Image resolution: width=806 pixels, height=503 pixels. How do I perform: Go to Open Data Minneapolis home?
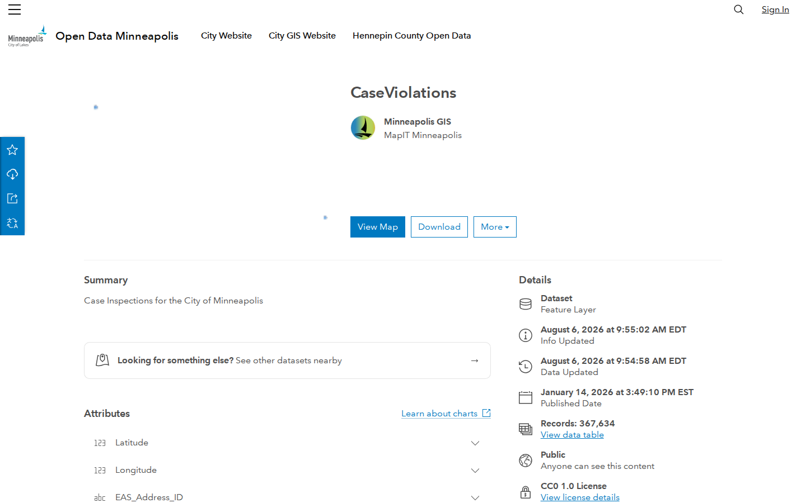click(x=117, y=36)
